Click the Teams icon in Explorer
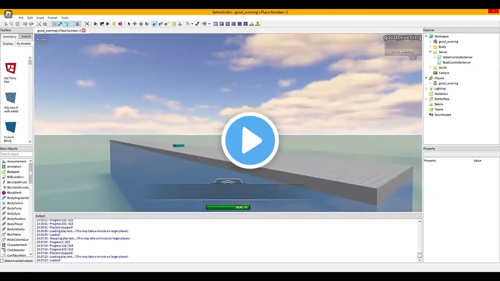The image size is (500, 281). point(431,109)
